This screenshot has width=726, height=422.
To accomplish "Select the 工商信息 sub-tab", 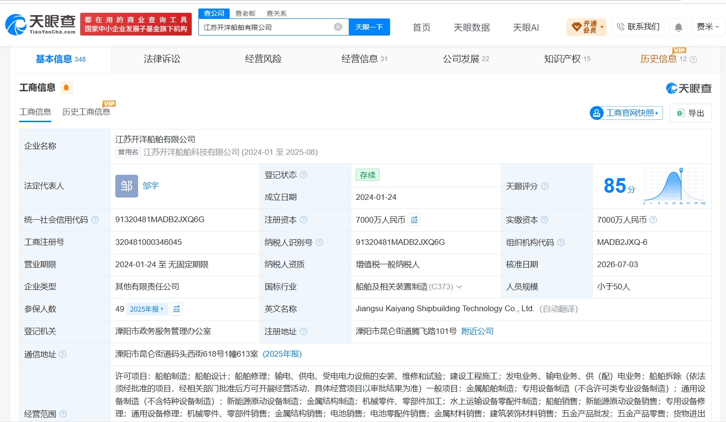I will coord(35,112).
